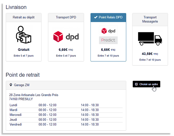Image resolution: width=174 pixels, height=136 pixels.
Task: Select the Vendredi opening hours row
Action: pyautogui.click(x=66, y=125)
